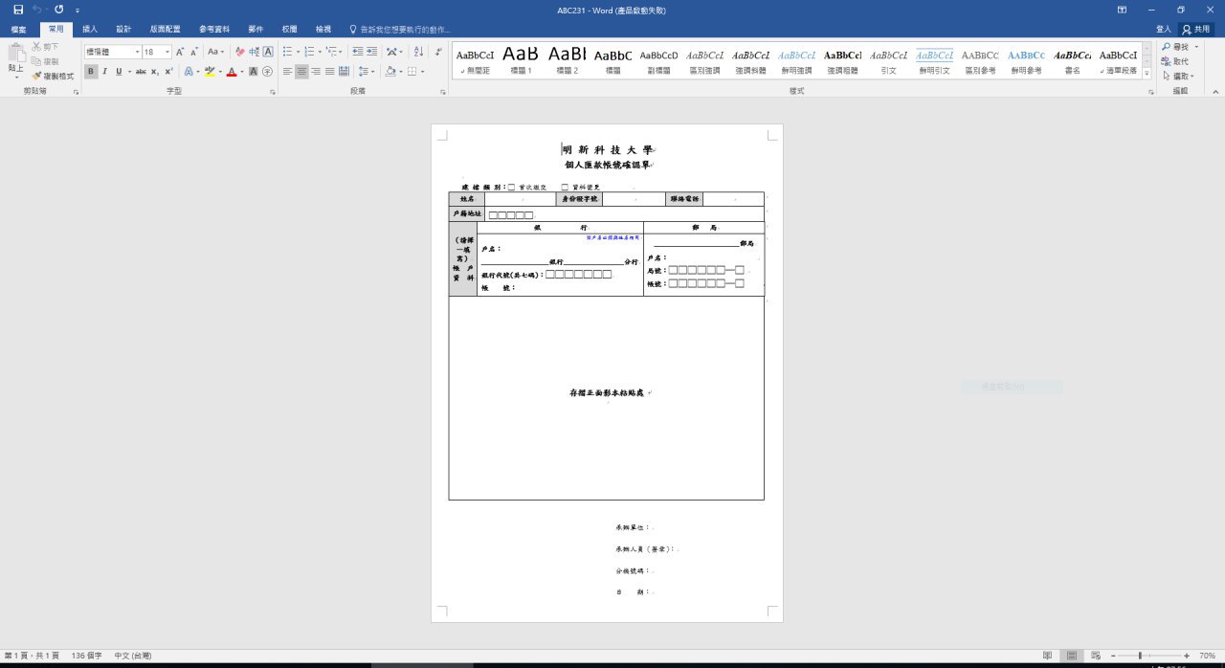Apply the yellow text highlight color
1225x668 pixels.
click(210, 72)
